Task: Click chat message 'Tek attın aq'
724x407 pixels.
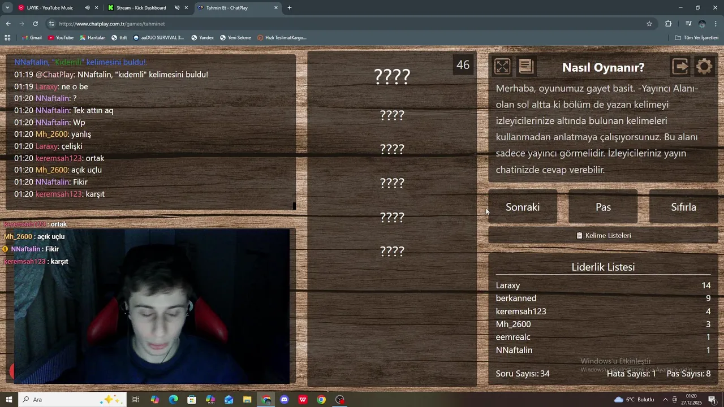Action: pyautogui.click(x=93, y=110)
